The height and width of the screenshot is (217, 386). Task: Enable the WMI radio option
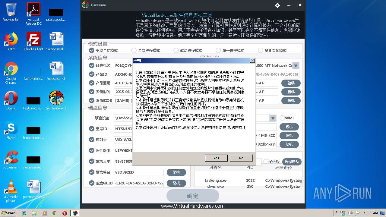click(282, 118)
